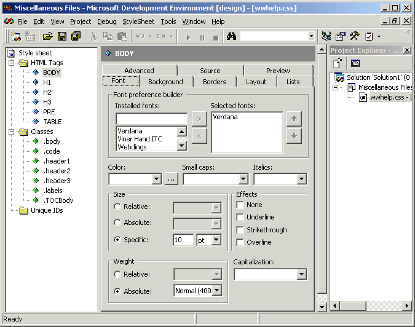The height and width of the screenshot is (327, 415).
Task: Click the Break pause icon
Action: pyautogui.click(x=202, y=38)
